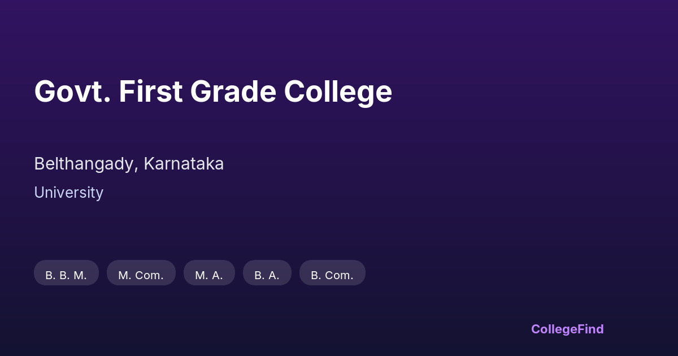The height and width of the screenshot is (356, 678).
Task: Select the B. A. course pill
Action: coord(267,275)
